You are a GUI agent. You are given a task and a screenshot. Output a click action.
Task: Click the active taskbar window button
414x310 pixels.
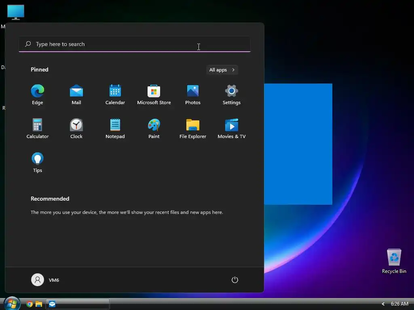tap(78, 304)
